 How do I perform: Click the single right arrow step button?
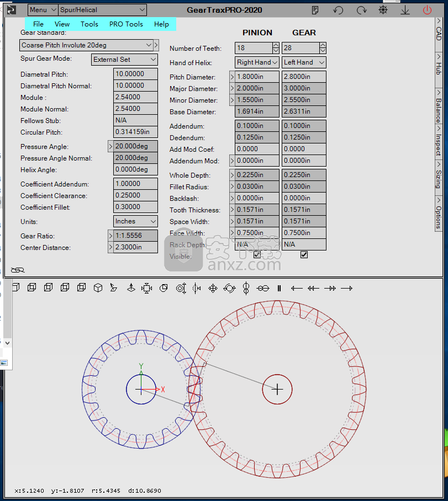(346, 289)
